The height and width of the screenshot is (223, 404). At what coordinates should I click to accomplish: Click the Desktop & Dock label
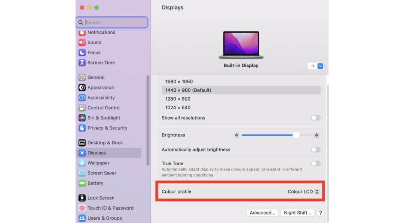(105, 142)
